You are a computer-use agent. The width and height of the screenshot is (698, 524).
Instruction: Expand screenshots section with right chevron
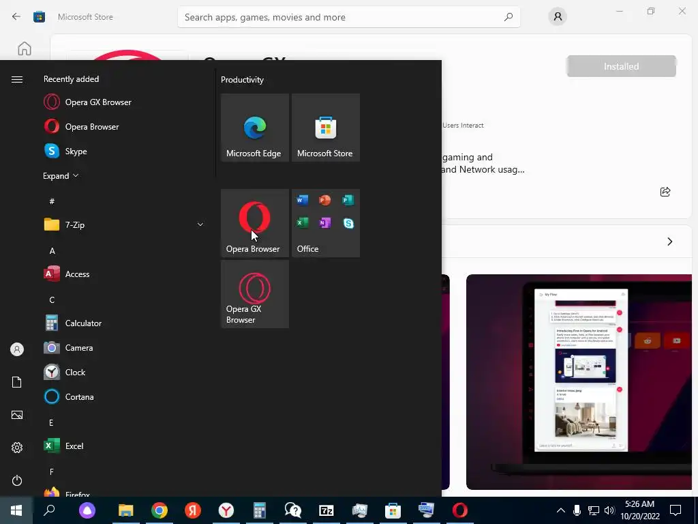coord(670,242)
